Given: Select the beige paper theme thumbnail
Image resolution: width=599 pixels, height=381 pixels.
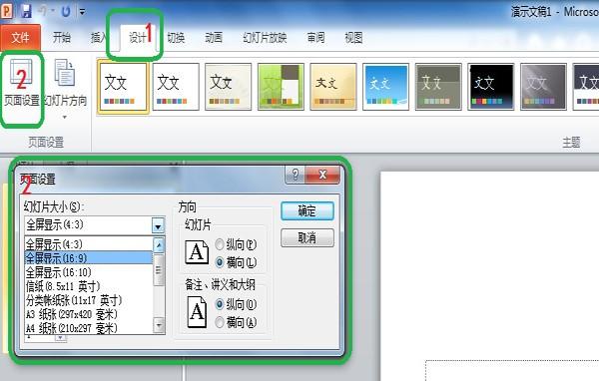Looking at the screenshot, I should point(228,87).
